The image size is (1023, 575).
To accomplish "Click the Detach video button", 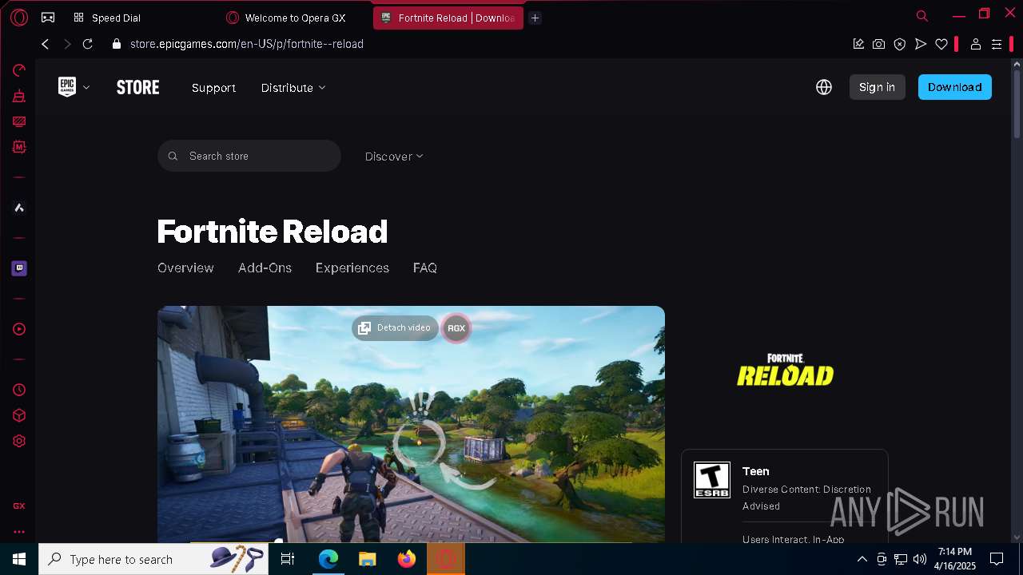I will coord(395,327).
